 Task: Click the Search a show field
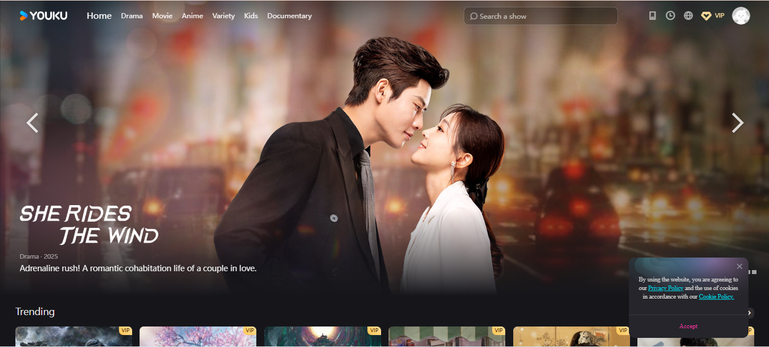coord(541,16)
